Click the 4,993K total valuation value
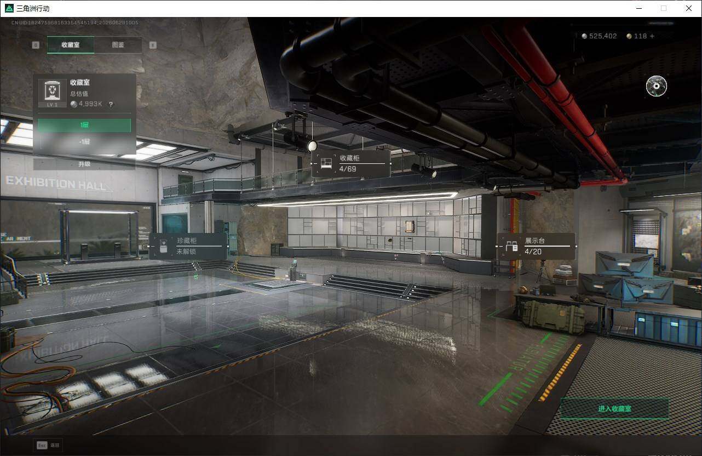Image resolution: width=702 pixels, height=456 pixels. coord(90,104)
